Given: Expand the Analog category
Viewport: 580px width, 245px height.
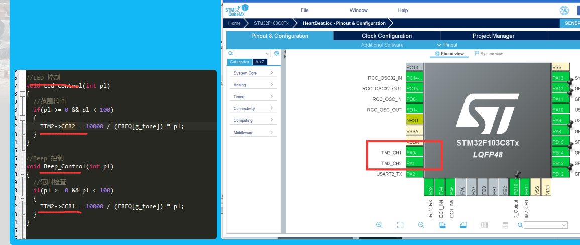Looking at the screenshot, I should coord(254,85).
